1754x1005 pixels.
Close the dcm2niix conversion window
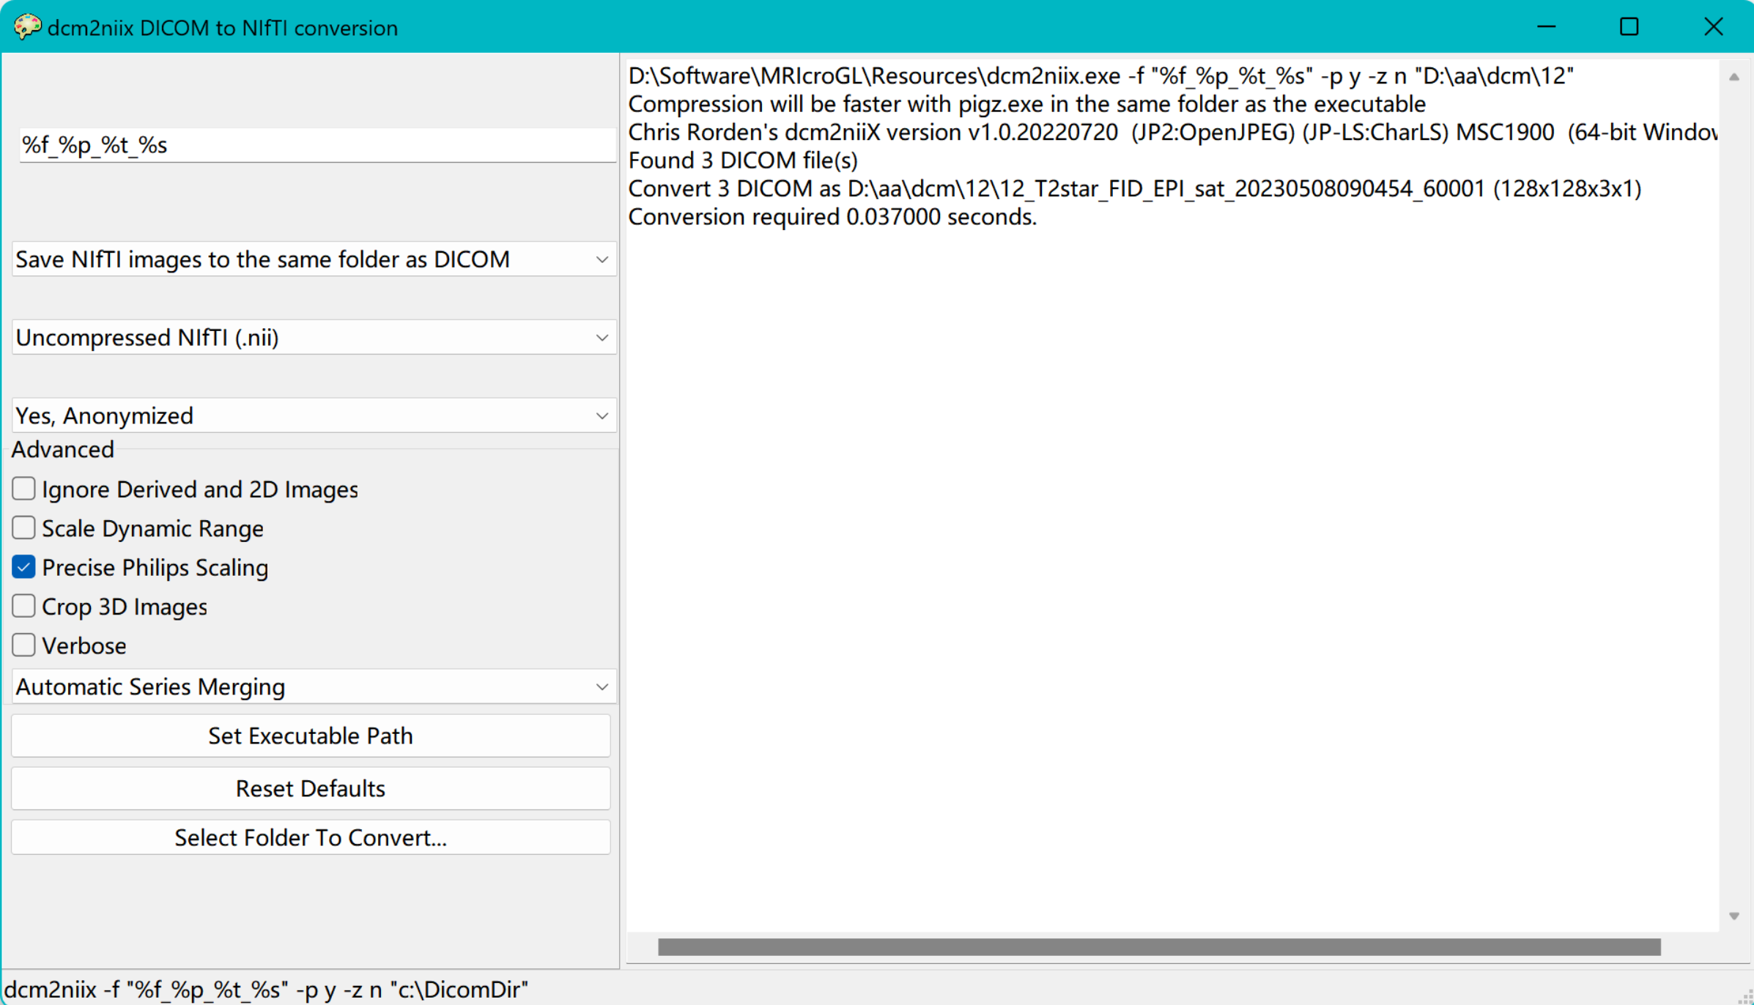(1713, 27)
